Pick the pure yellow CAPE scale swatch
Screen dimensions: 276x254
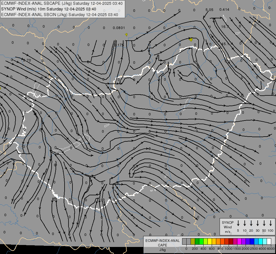click(210, 241)
